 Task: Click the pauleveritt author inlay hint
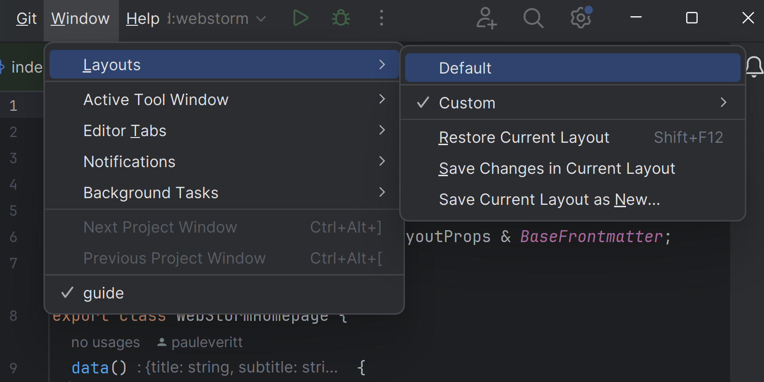point(201,342)
